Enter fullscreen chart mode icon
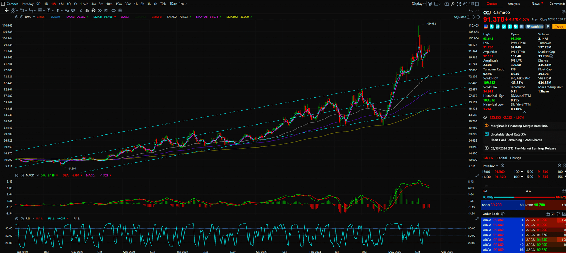Viewport: 566px width, 253px height. 459,4
